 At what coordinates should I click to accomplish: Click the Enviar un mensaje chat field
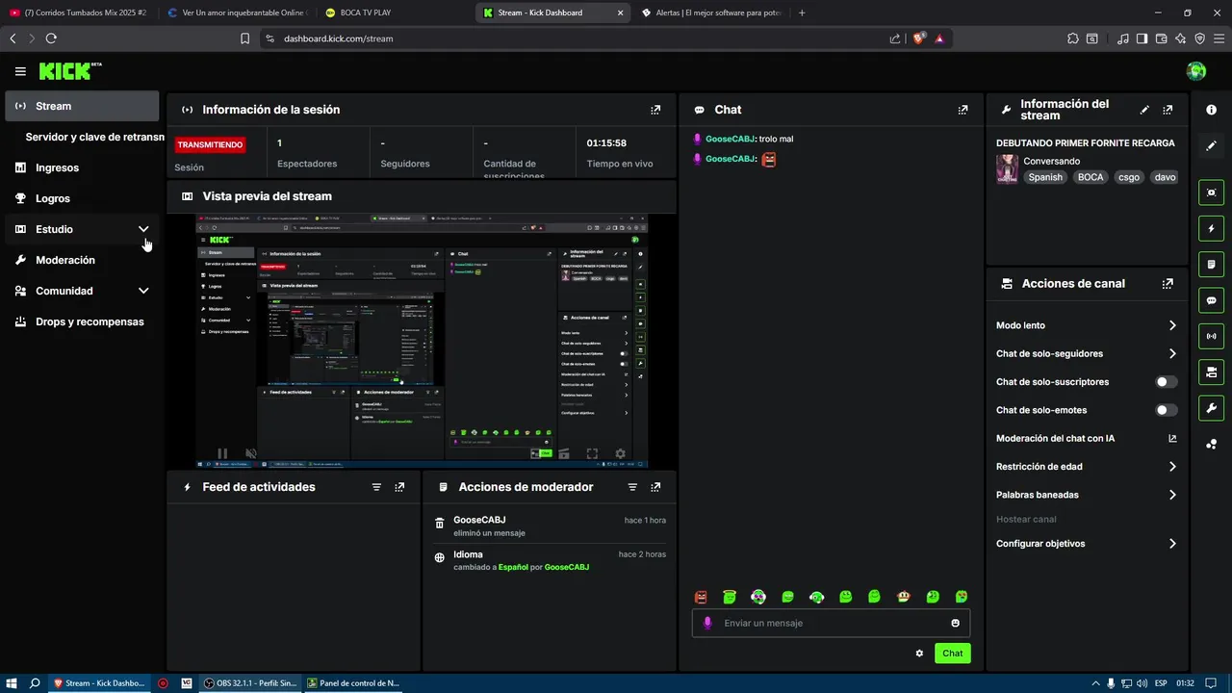[831, 623]
